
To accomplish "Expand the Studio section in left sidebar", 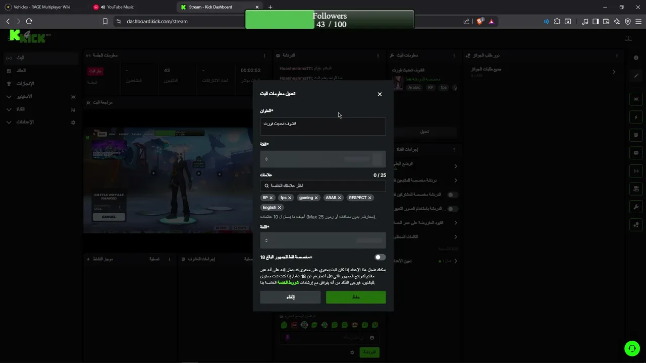I will (x=40, y=96).
